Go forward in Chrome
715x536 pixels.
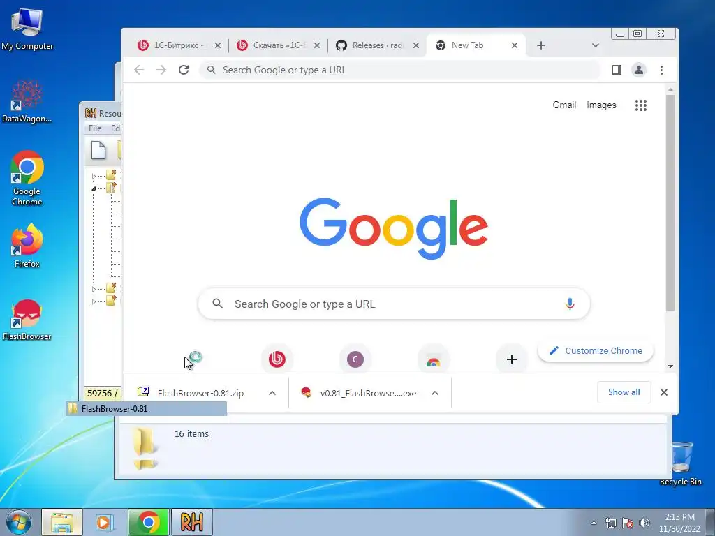(x=161, y=70)
